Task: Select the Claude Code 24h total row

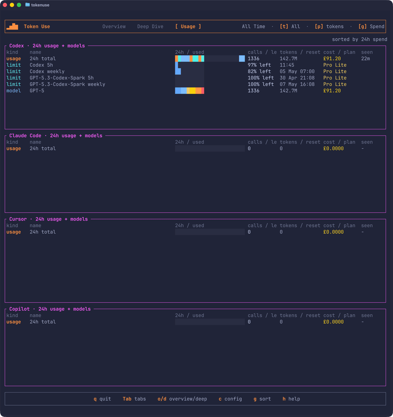Action: [195, 149]
